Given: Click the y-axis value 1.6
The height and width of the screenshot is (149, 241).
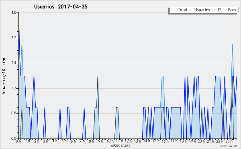Looking at the screenshot, I should [x=14, y=88].
